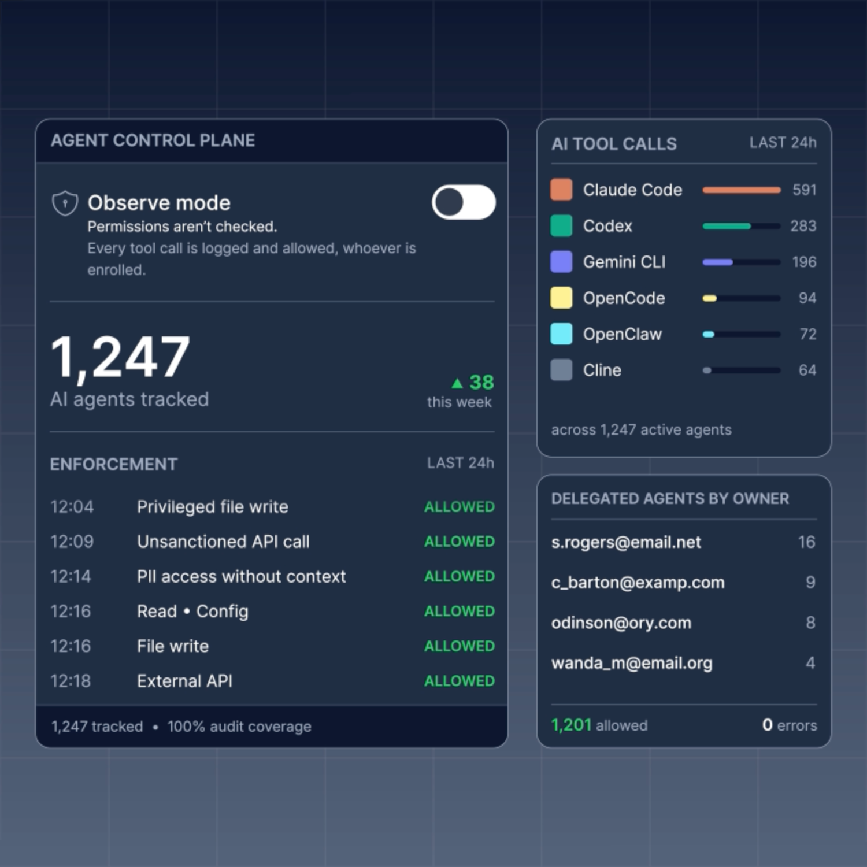Screen dimensions: 867x867
Task: Click the green up-triangle next to 38
Action: [x=457, y=383]
